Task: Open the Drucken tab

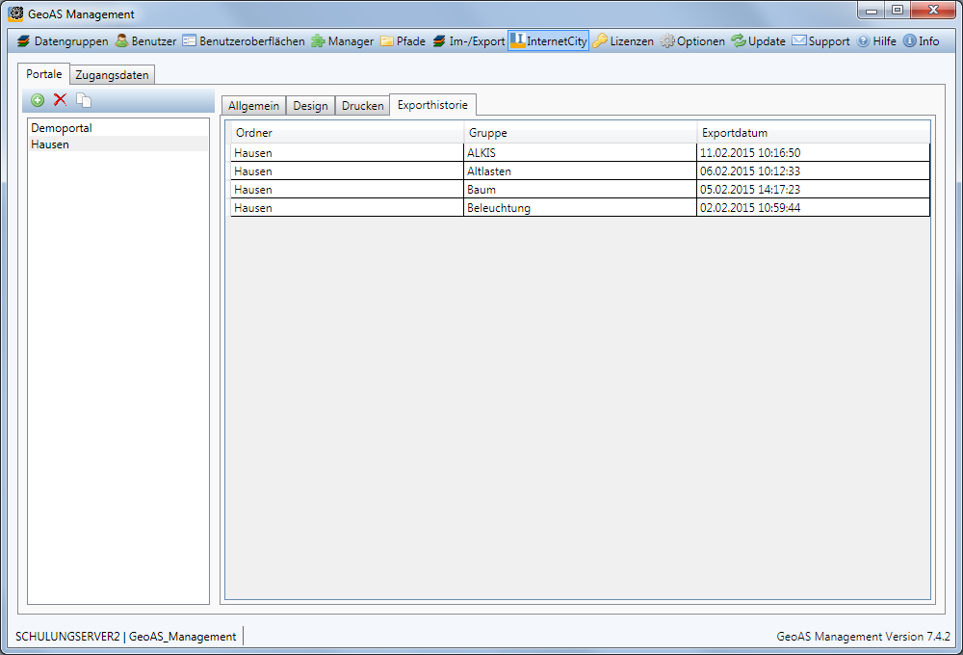Action: click(362, 106)
